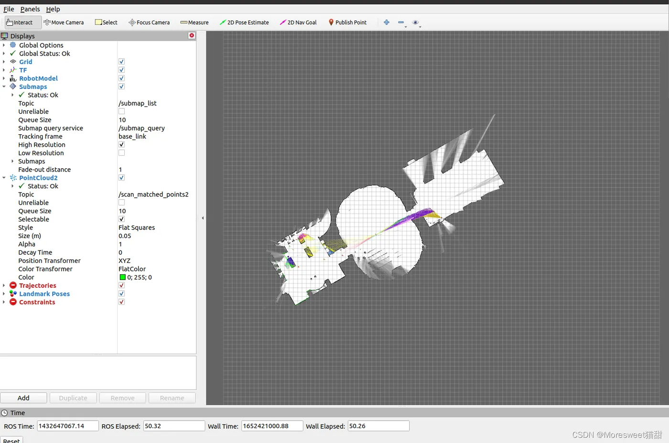Screen dimensions: 669x443
Task: Disable the RobotModel checkbox
Action: (121, 78)
